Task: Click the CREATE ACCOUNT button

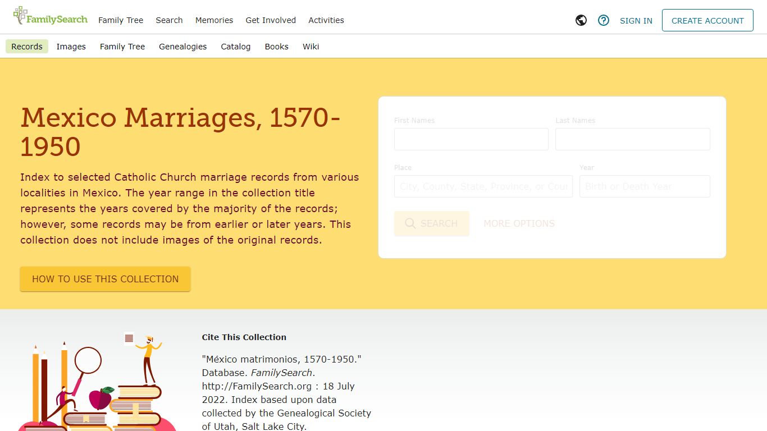Action: tap(707, 20)
